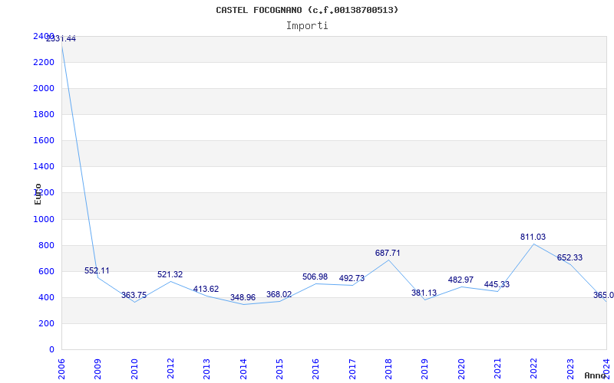Click the 2016 x-axis year label

tap(315, 369)
